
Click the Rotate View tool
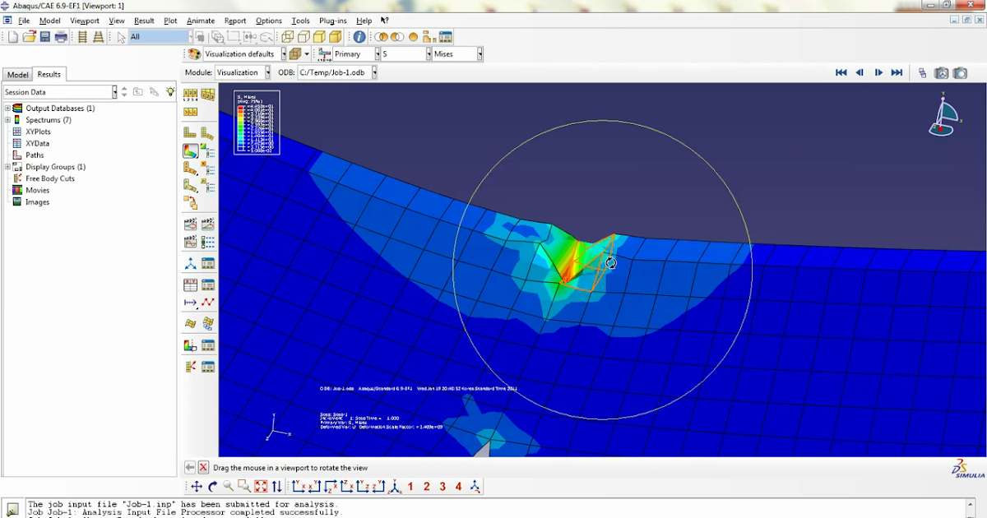click(x=212, y=487)
